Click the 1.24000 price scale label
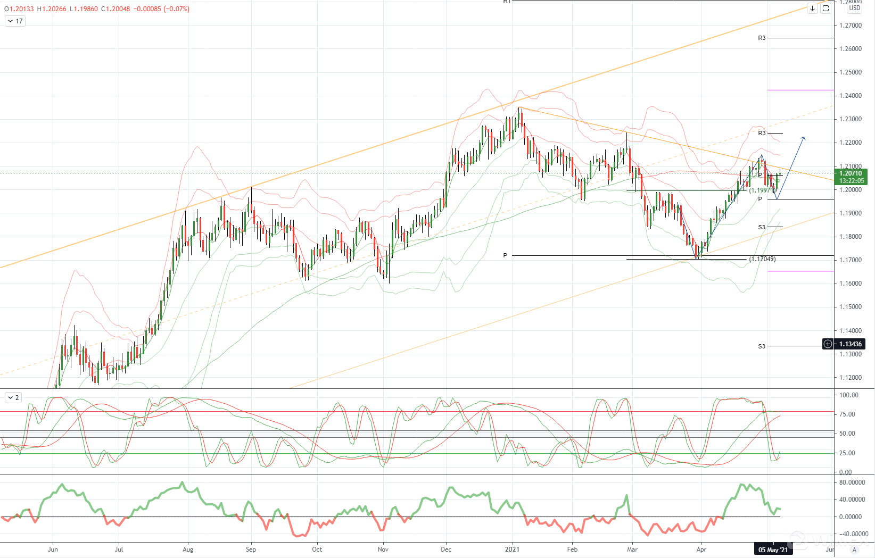The width and height of the screenshot is (875, 558). [x=851, y=96]
